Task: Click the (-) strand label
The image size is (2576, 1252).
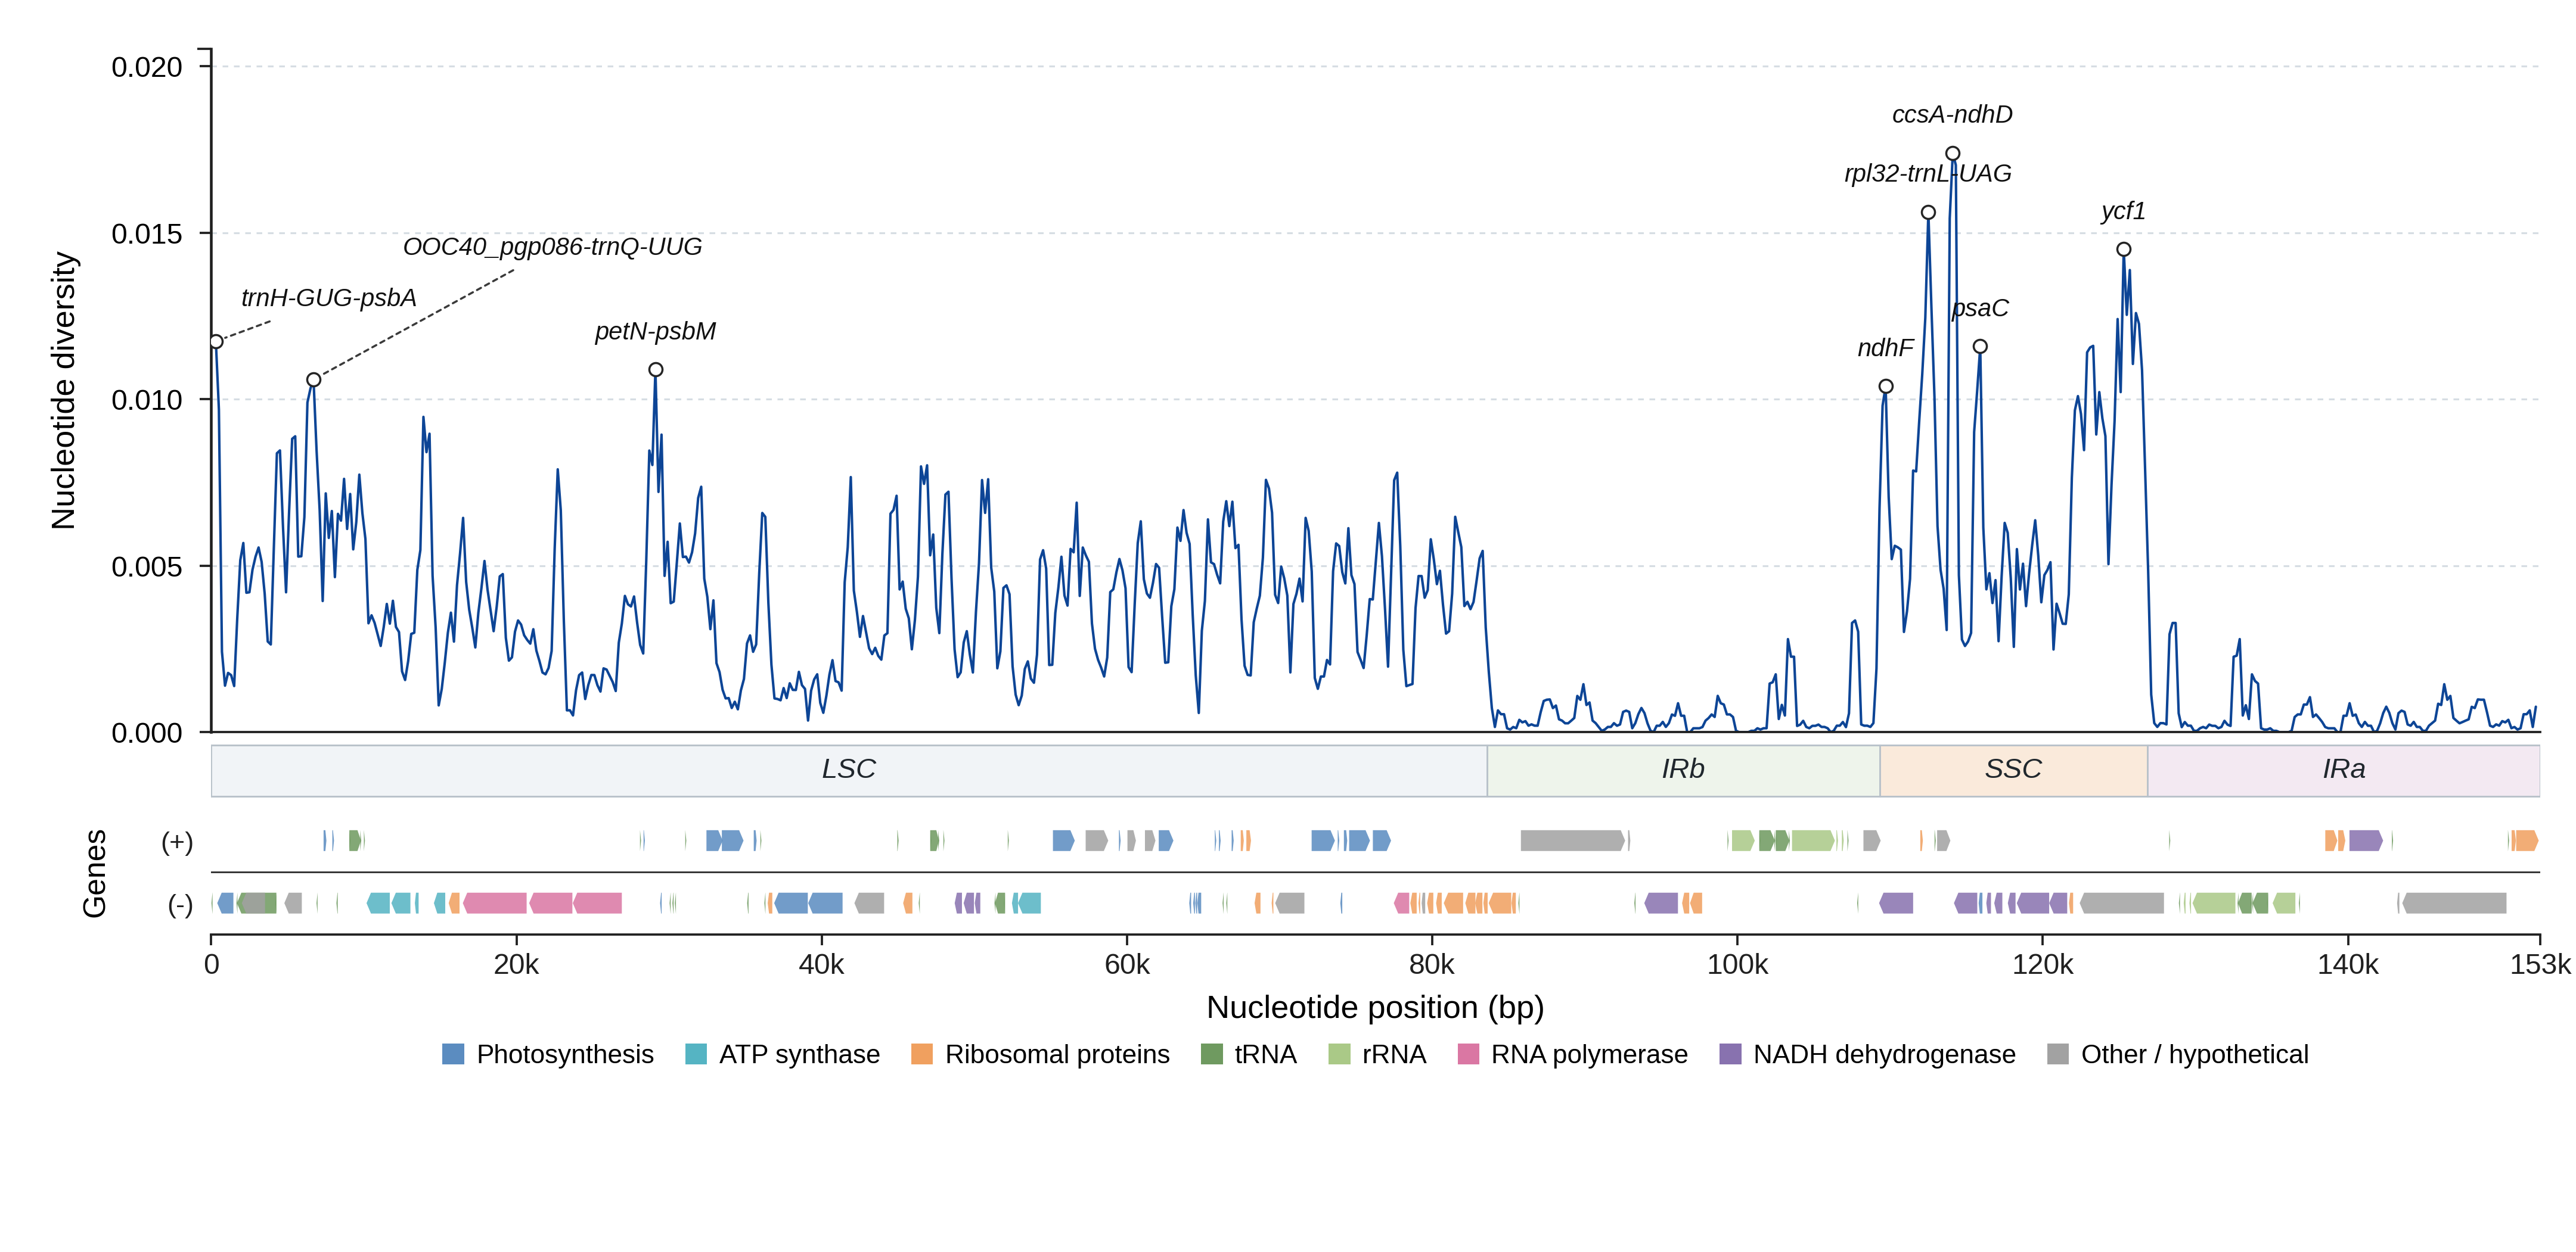Action: pyautogui.click(x=180, y=904)
